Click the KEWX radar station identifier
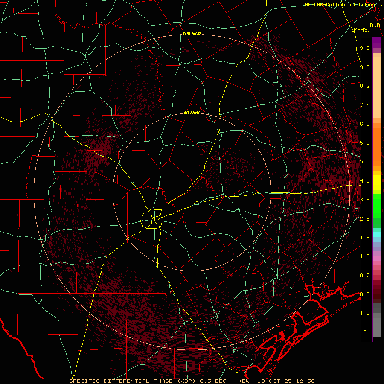Viewport: 384px width, 384px height. tap(246, 381)
